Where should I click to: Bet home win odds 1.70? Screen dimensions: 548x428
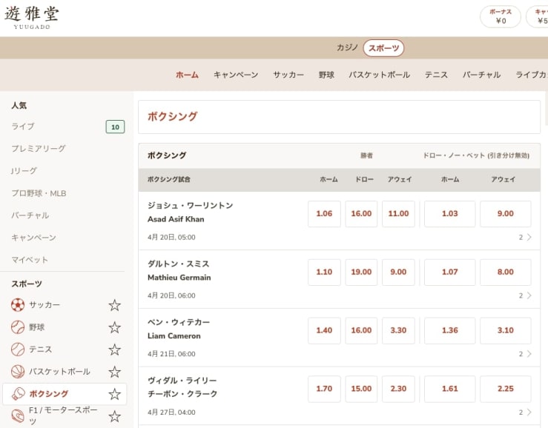tap(324, 389)
